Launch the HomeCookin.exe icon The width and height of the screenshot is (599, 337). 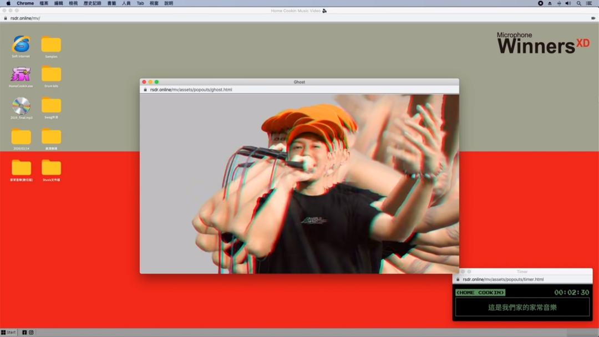pos(21,74)
